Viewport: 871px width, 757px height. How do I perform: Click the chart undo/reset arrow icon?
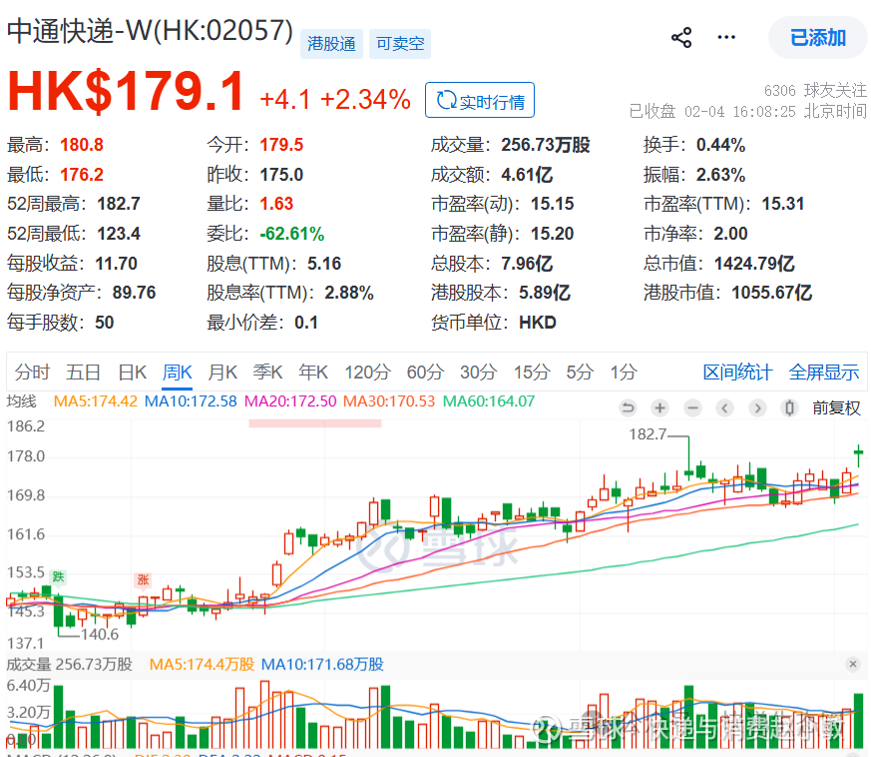pos(628,408)
